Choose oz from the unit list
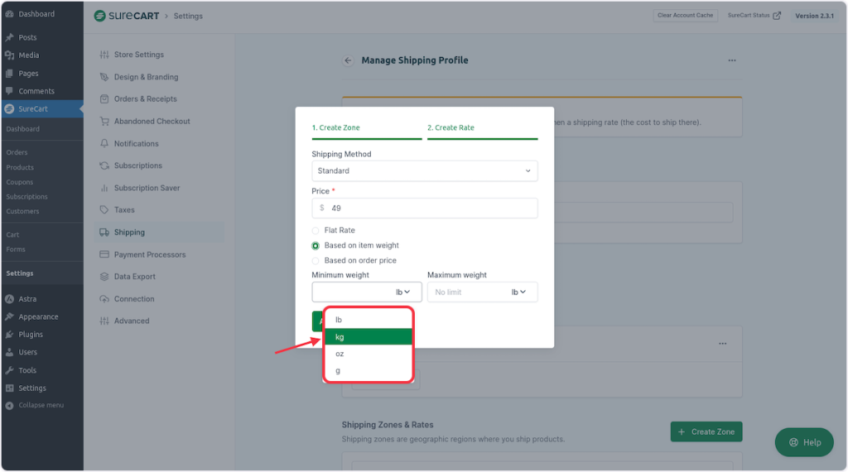This screenshot has width=848, height=472. click(x=369, y=354)
